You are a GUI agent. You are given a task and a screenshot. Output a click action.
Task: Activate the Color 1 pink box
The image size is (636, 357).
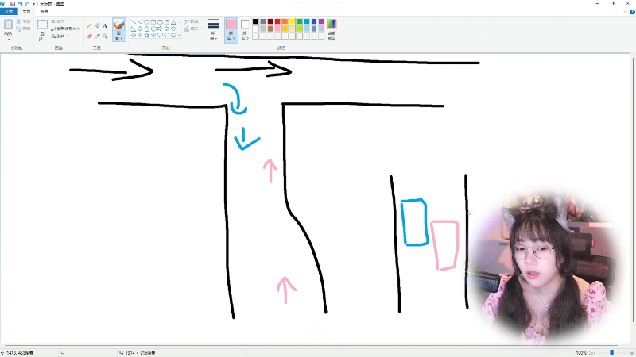pos(231,31)
